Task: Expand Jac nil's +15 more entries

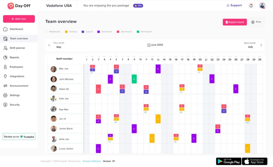Action: tap(247, 122)
